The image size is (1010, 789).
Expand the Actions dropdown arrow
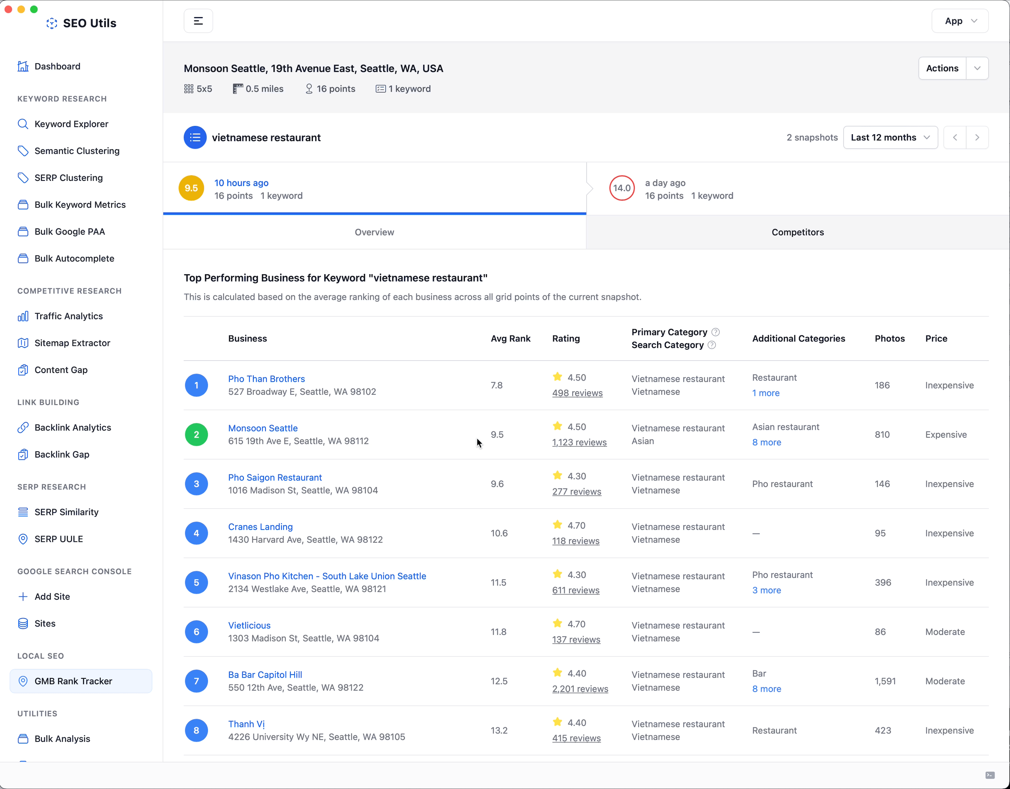click(x=977, y=68)
